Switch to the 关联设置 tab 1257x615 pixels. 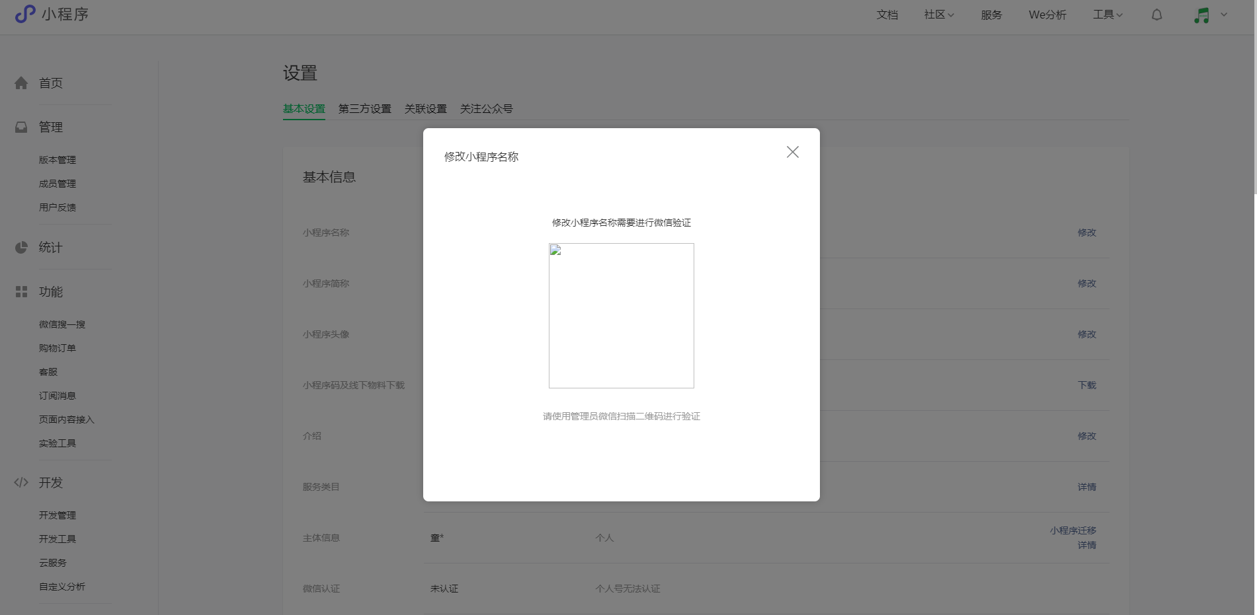pyautogui.click(x=426, y=109)
